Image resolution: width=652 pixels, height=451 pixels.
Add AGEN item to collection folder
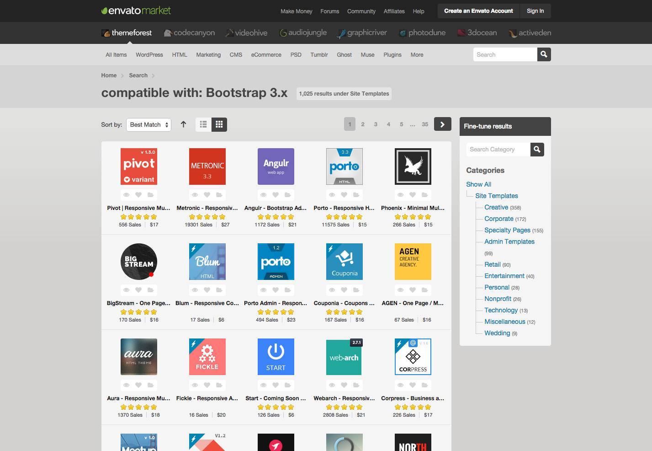click(x=424, y=290)
